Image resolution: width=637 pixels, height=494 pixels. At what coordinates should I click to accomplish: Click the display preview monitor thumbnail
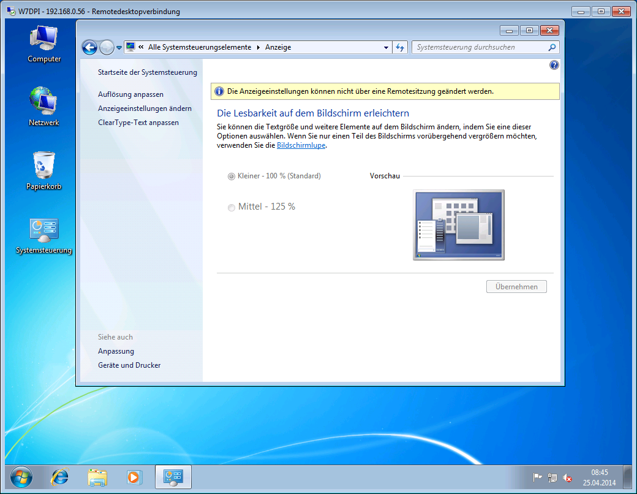[x=459, y=225]
